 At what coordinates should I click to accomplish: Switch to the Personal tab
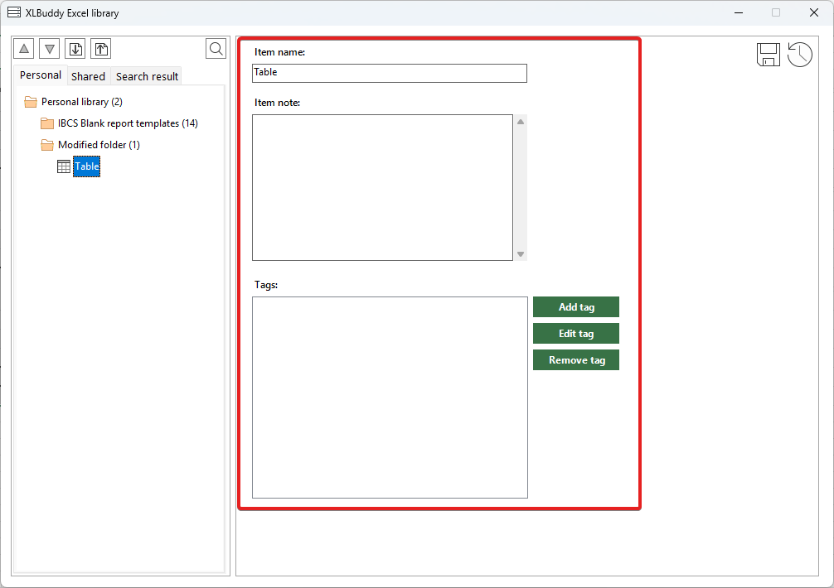[41, 75]
